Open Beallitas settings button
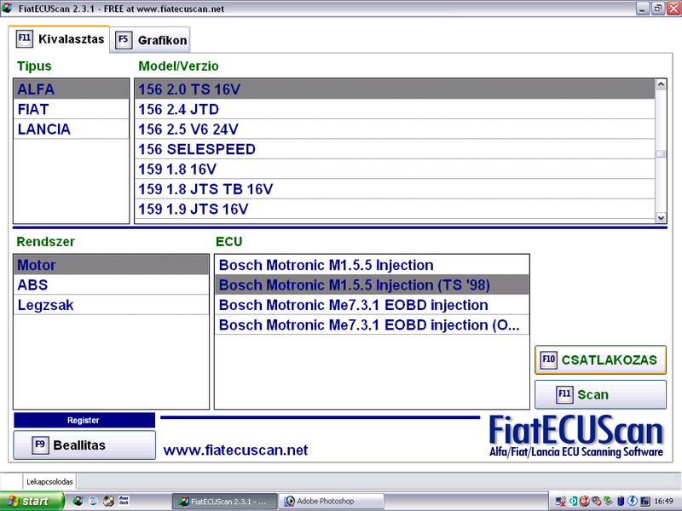Image resolution: width=682 pixels, height=511 pixels. click(x=84, y=445)
